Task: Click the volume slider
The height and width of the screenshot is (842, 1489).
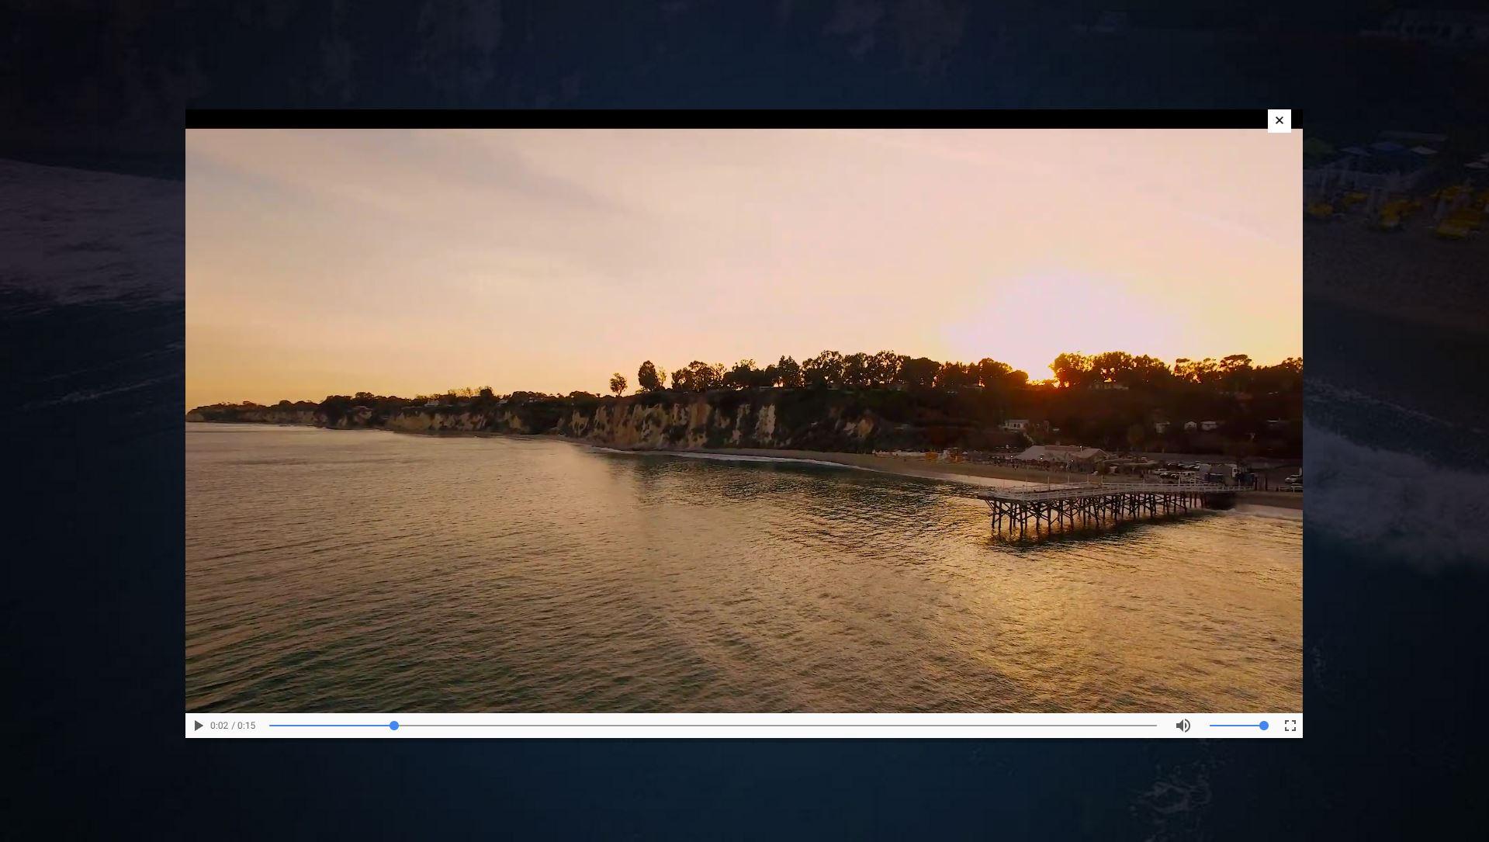Action: tap(1238, 726)
